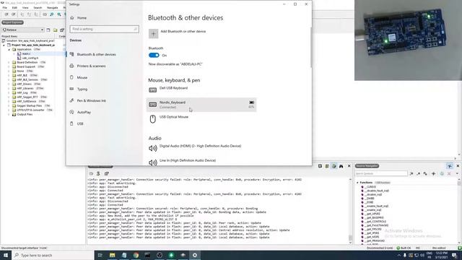
Task: Open the notification center icon
Action: point(454,255)
